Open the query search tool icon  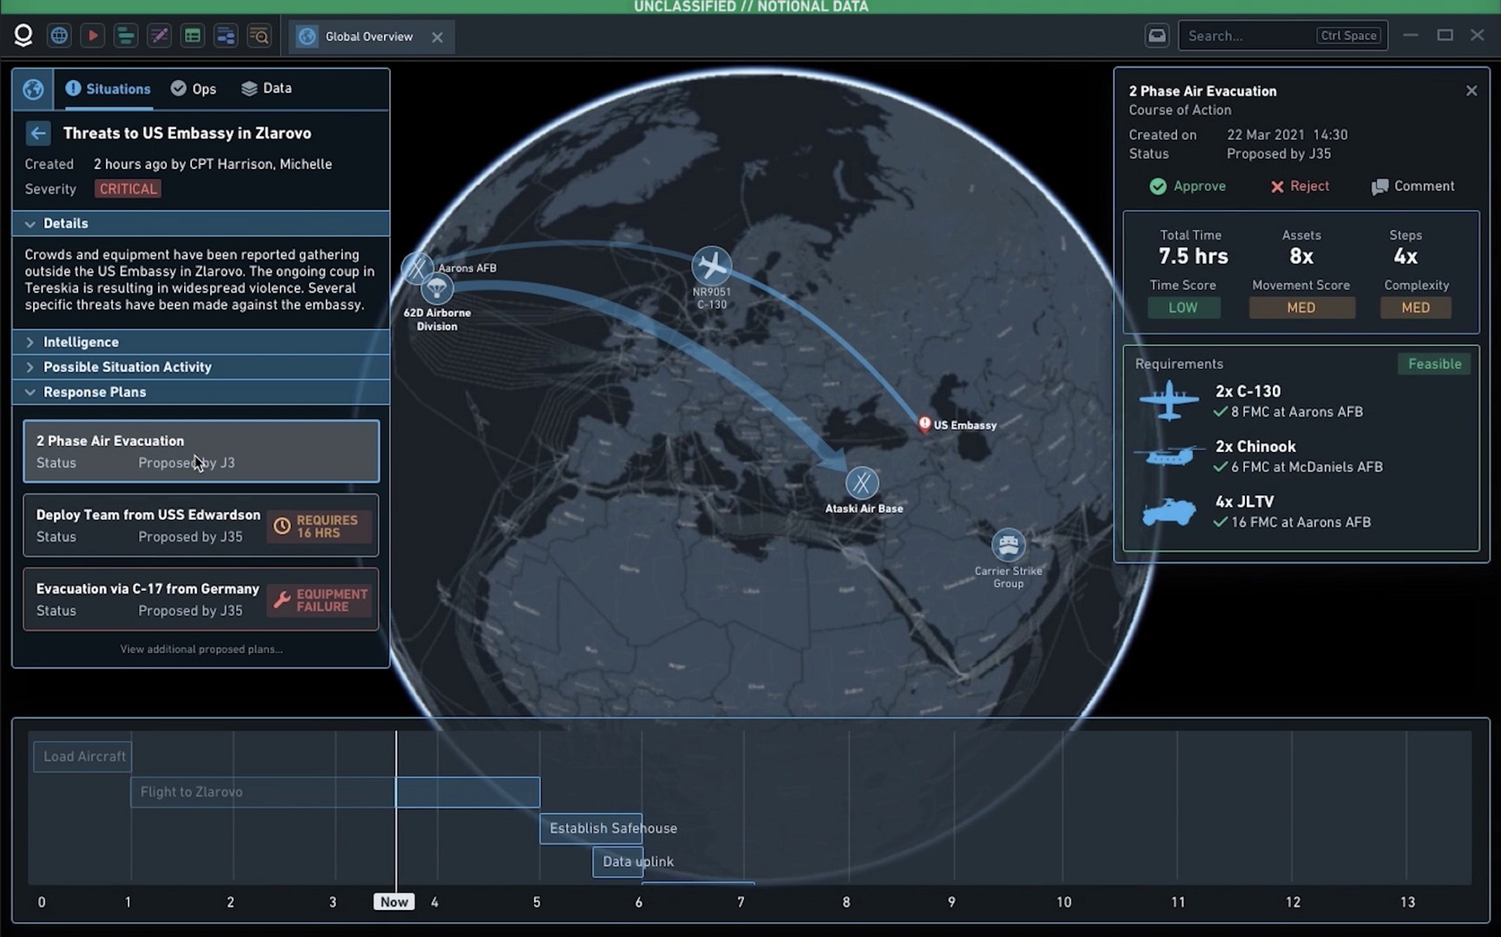pos(259,36)
